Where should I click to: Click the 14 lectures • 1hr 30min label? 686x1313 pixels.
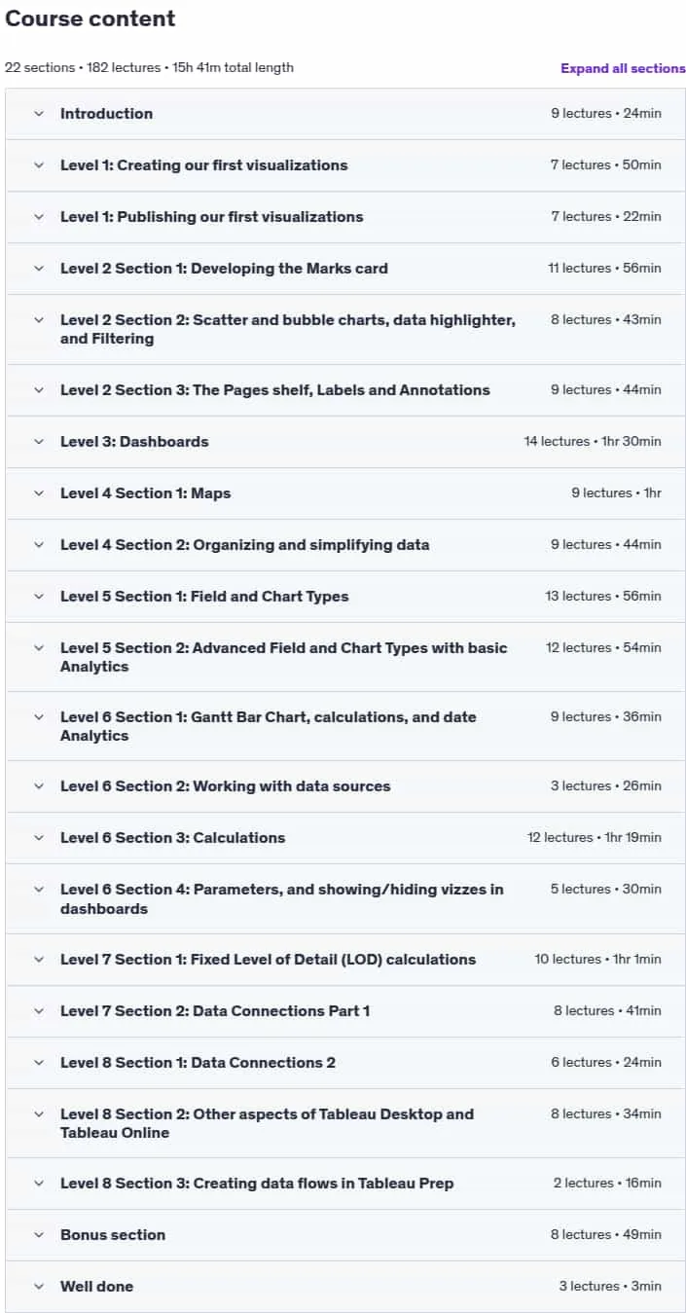[x=593, y=442]
